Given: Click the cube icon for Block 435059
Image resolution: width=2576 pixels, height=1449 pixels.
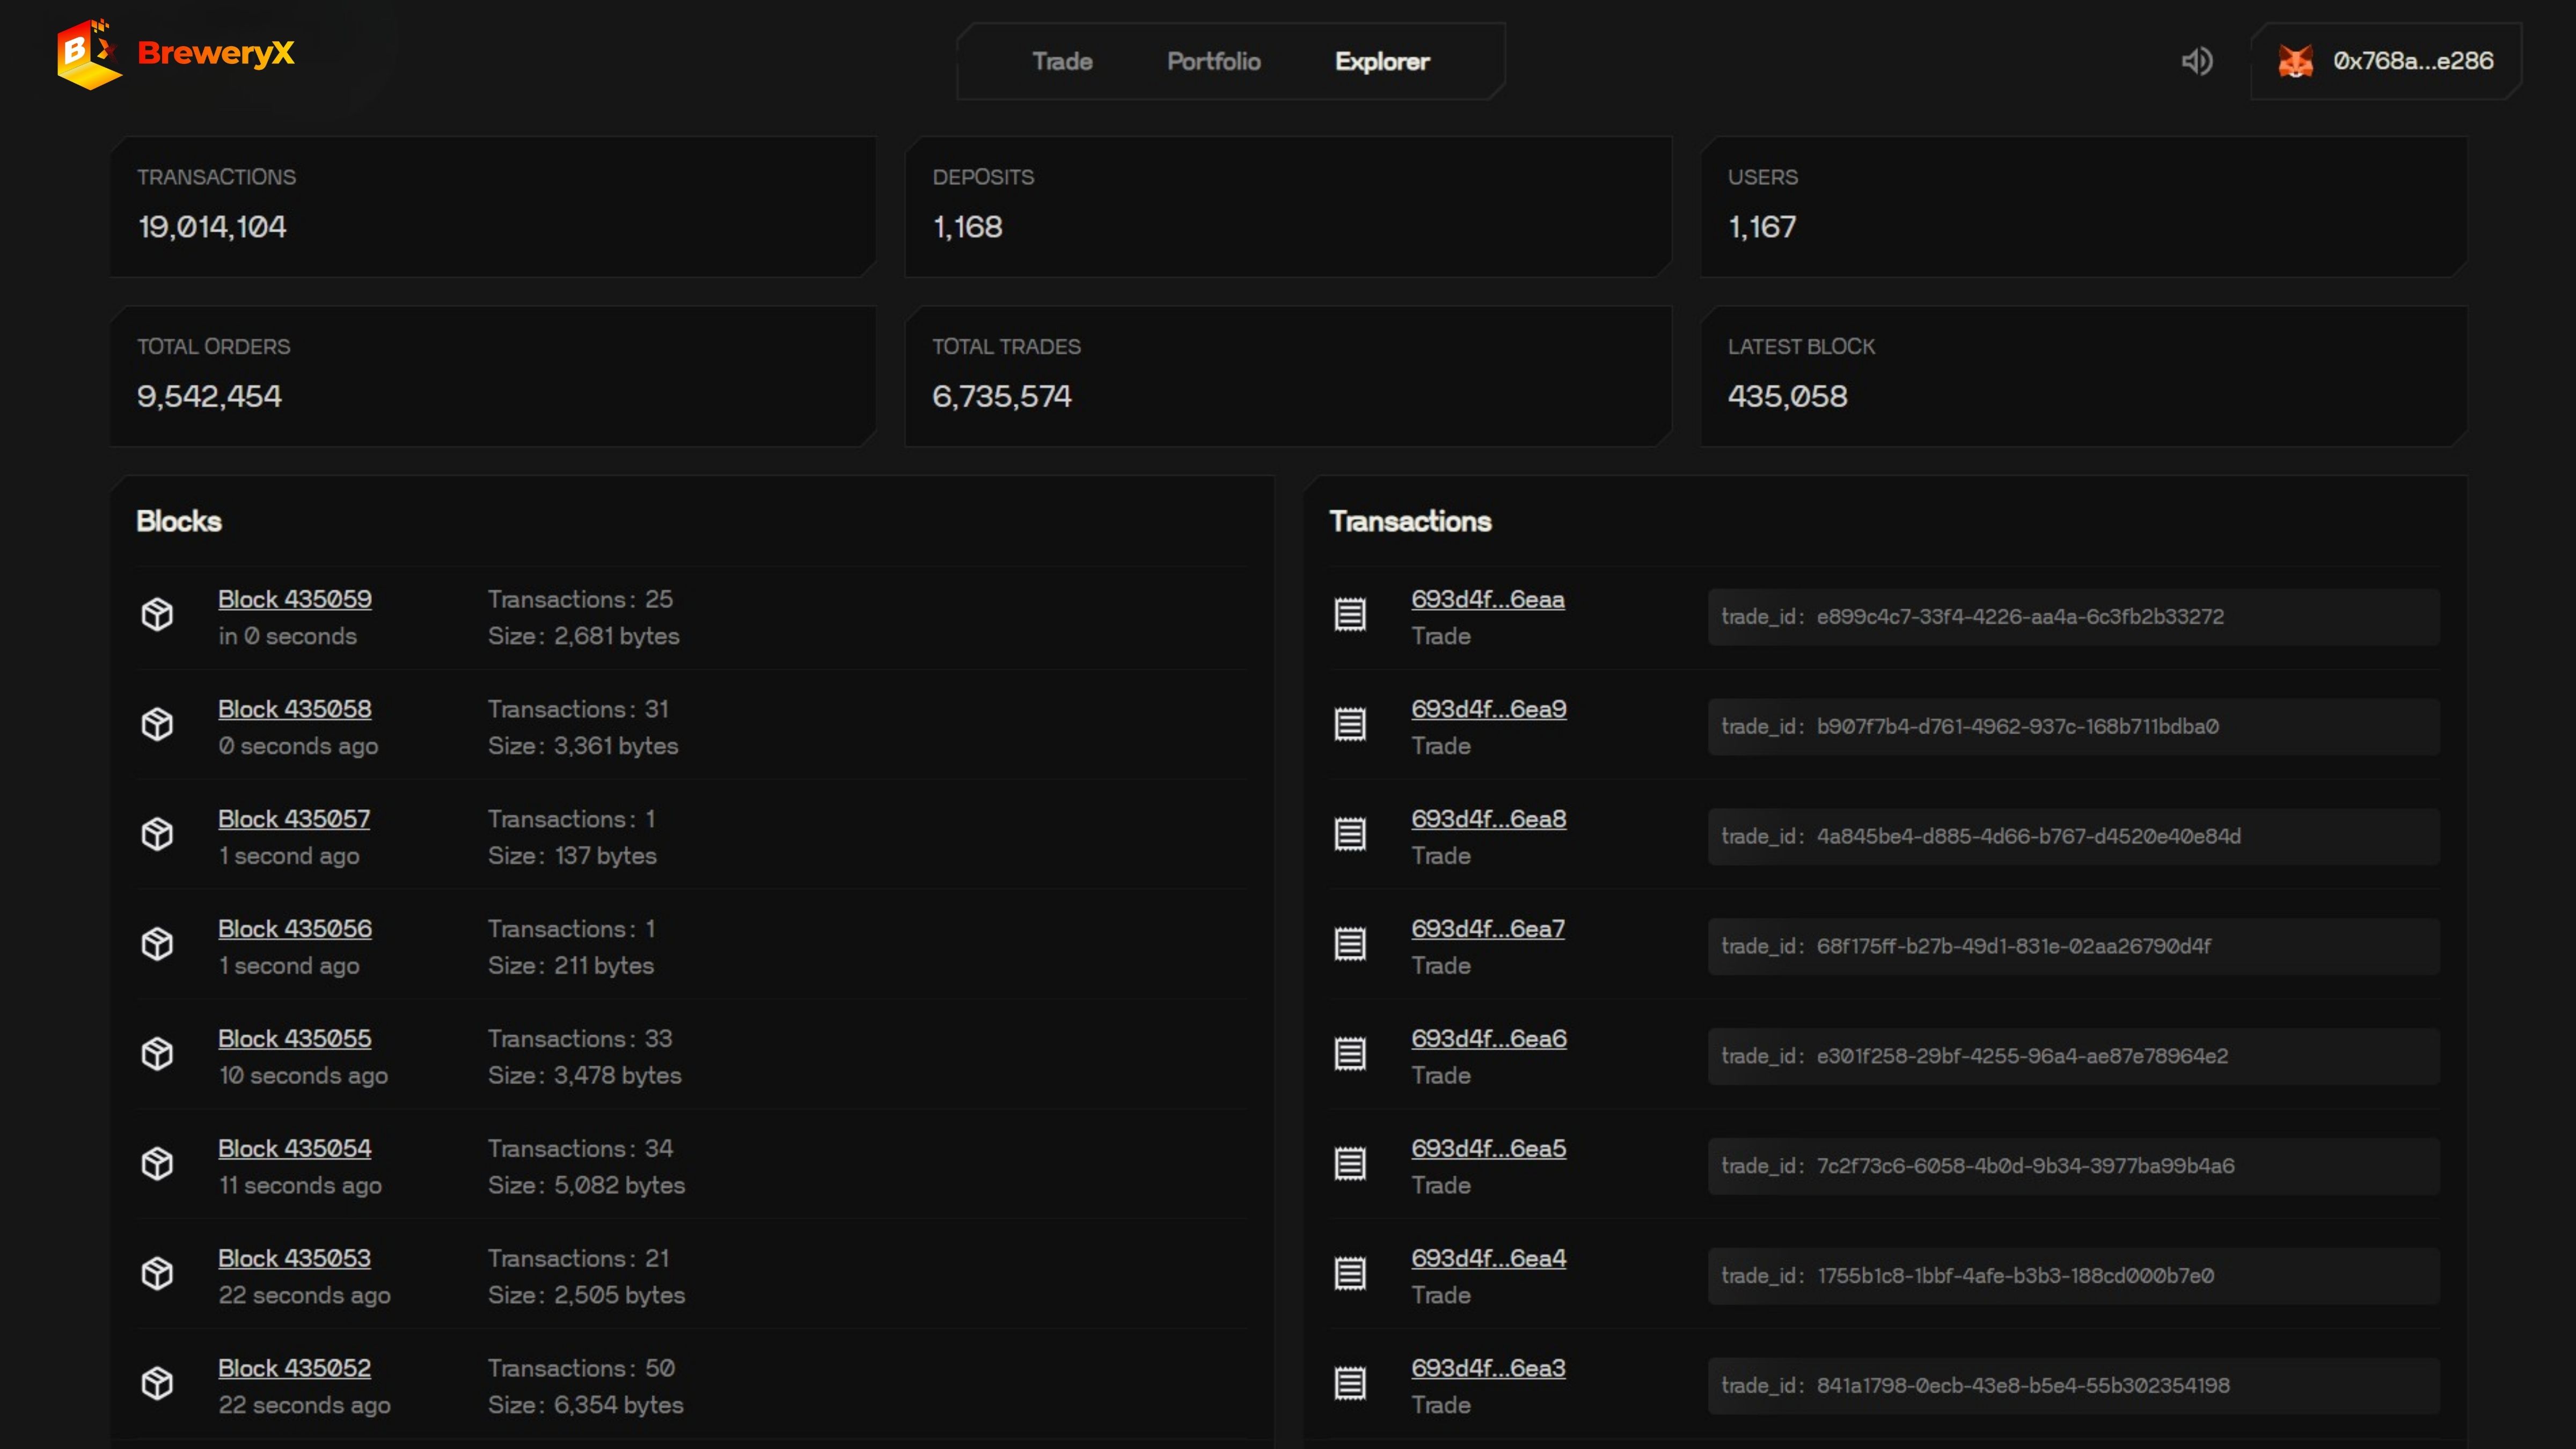Looking at the screenshot, I should click(x=157, y=614).
